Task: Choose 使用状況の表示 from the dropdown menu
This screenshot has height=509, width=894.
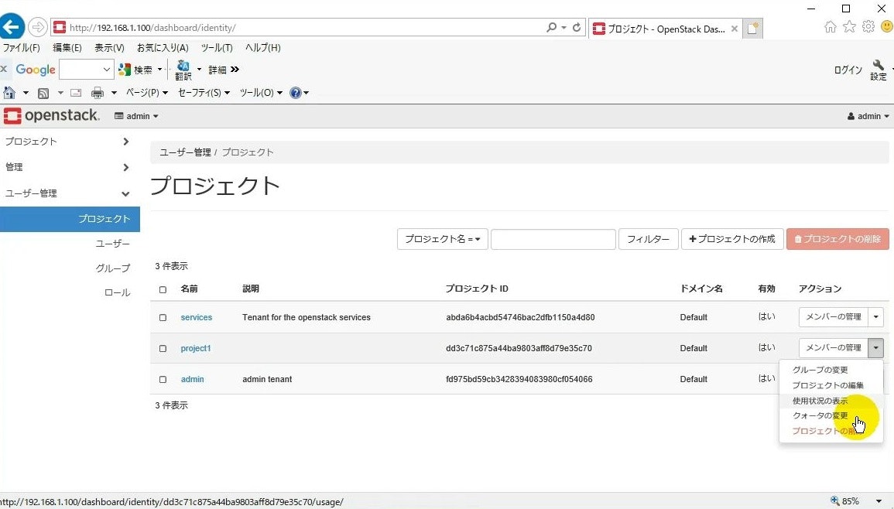Action: [x=820, y=401]
